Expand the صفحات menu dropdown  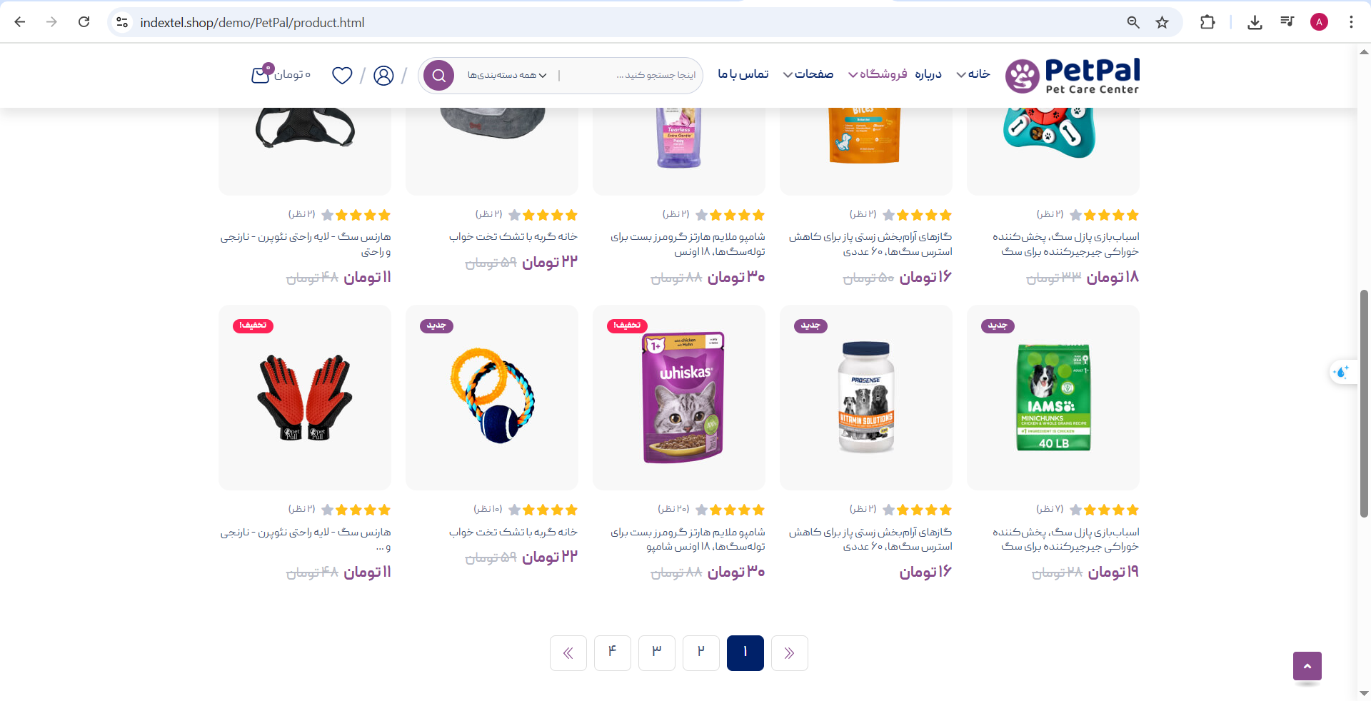808,74
